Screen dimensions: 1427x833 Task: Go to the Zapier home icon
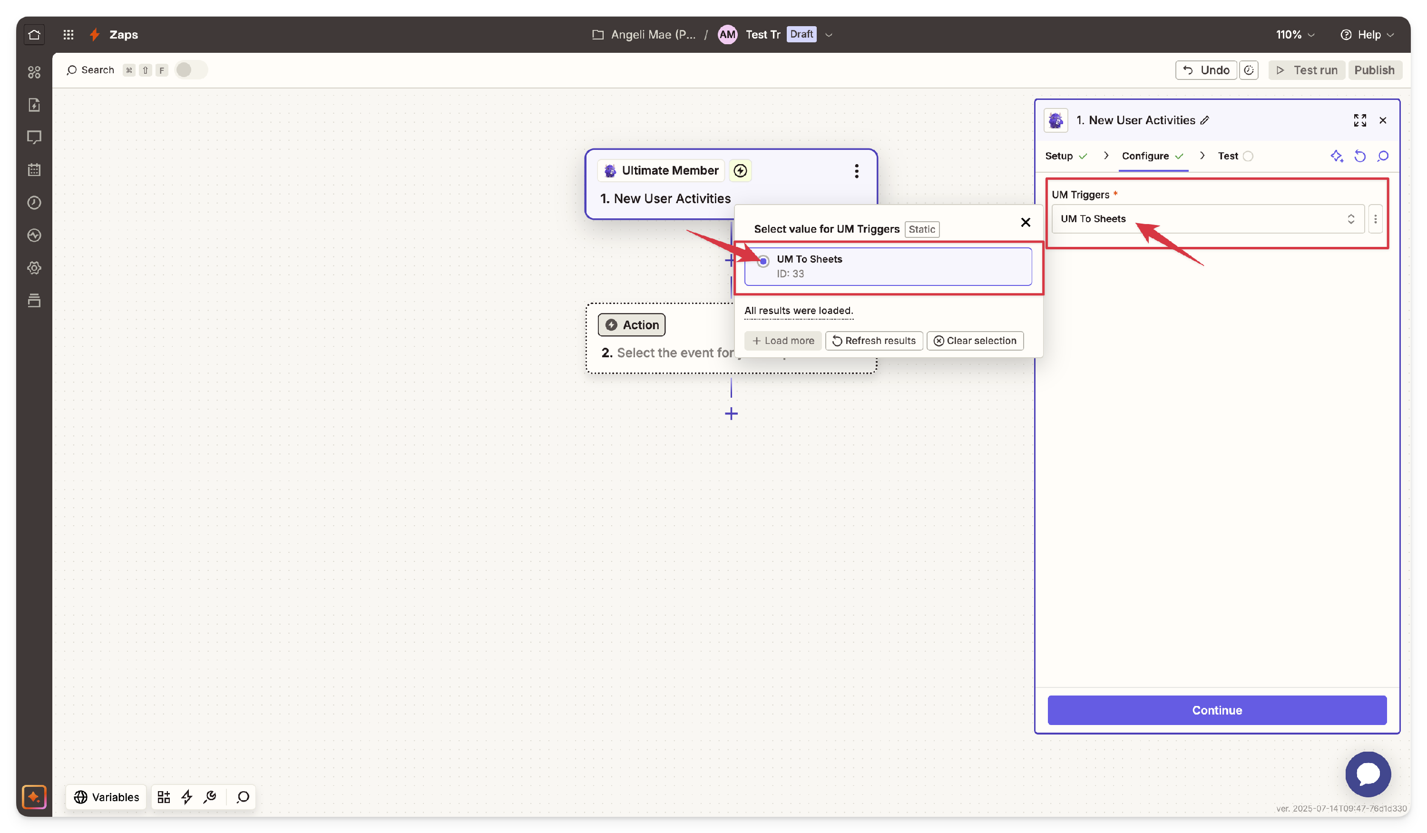(x=34, y=35)
